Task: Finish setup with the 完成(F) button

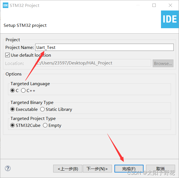Action: [129, 169]
